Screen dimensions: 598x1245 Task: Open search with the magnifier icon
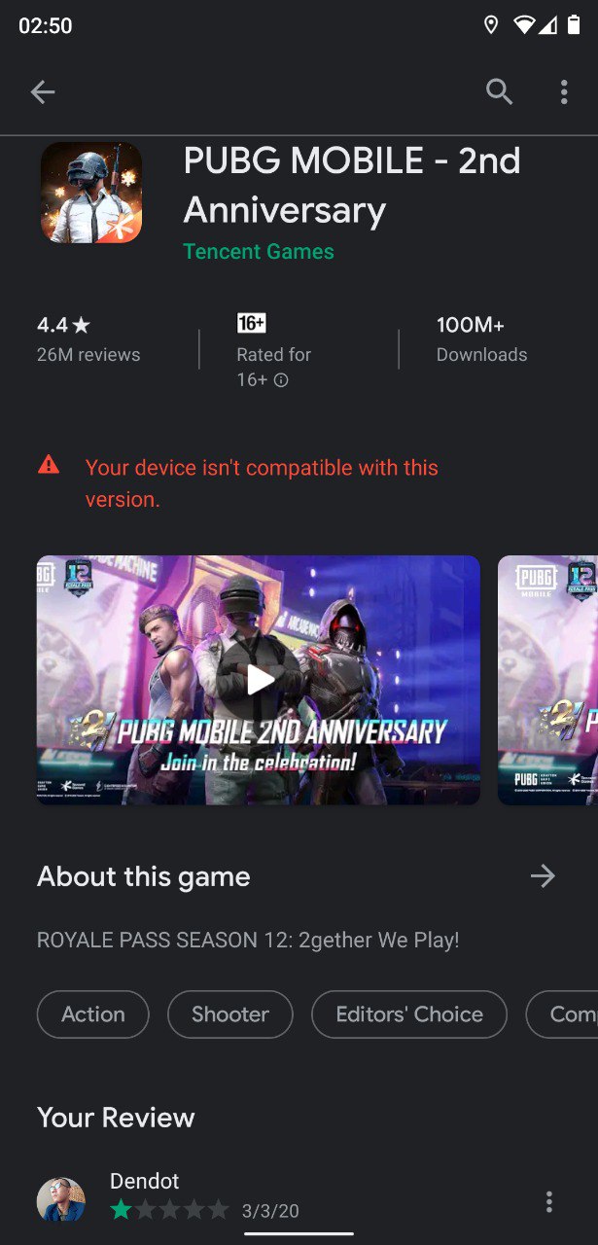click(x=499, y=92)
